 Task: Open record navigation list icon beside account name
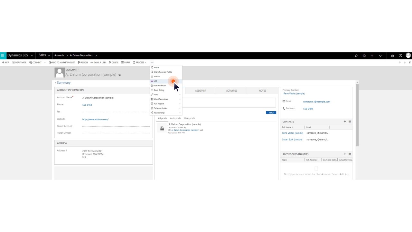tap(119, 75)
